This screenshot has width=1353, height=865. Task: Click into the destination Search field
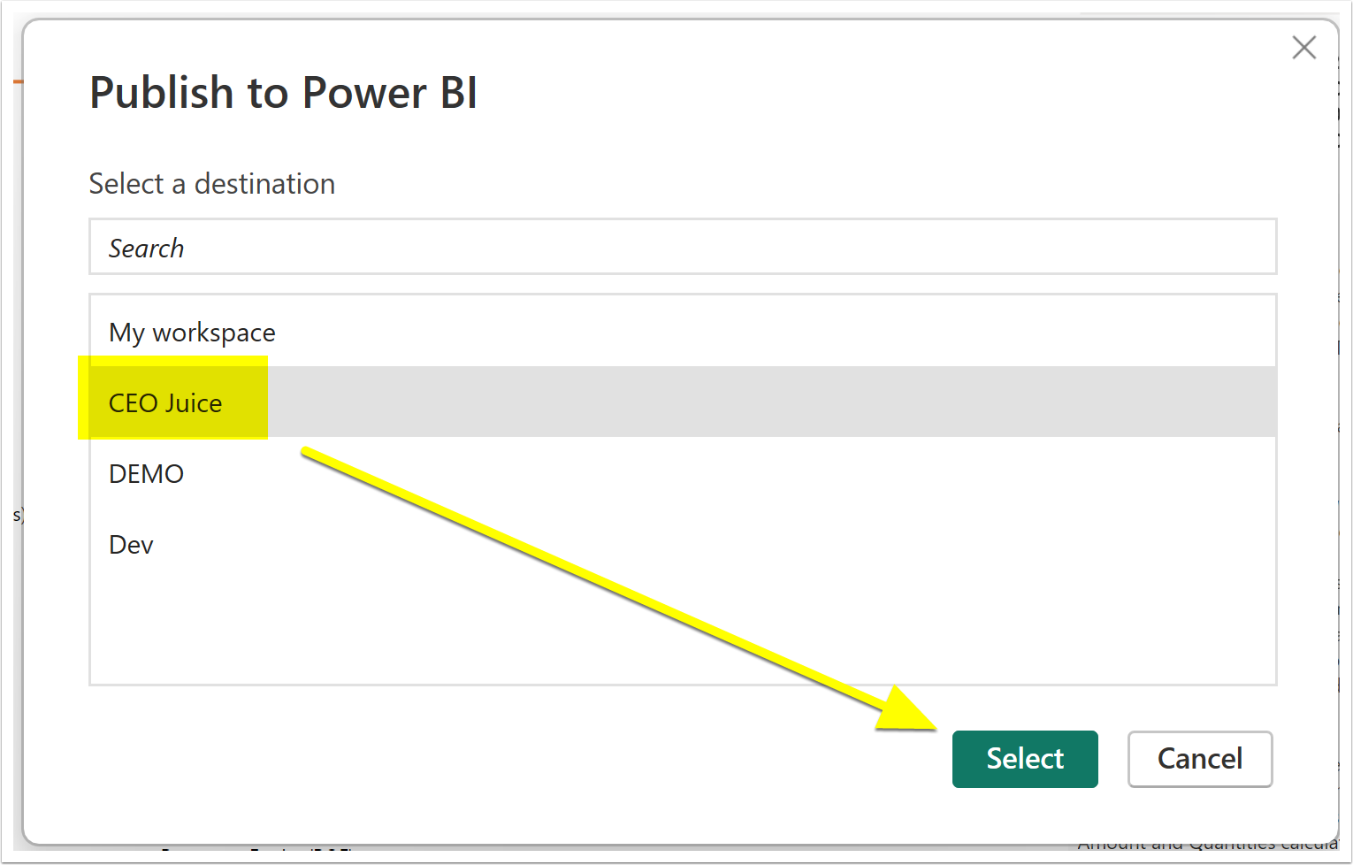click(683, 247)
